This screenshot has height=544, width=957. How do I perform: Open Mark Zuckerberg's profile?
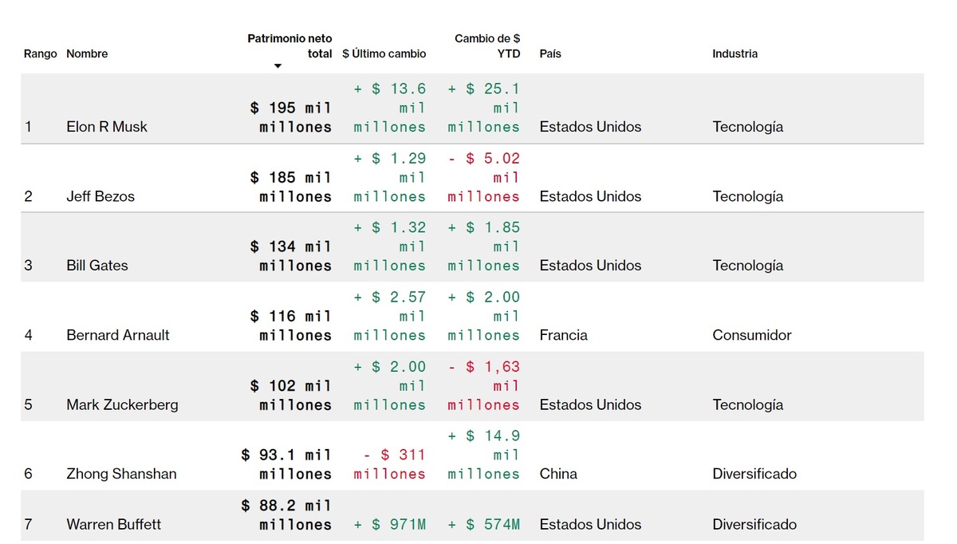click(x=122, y=404)
